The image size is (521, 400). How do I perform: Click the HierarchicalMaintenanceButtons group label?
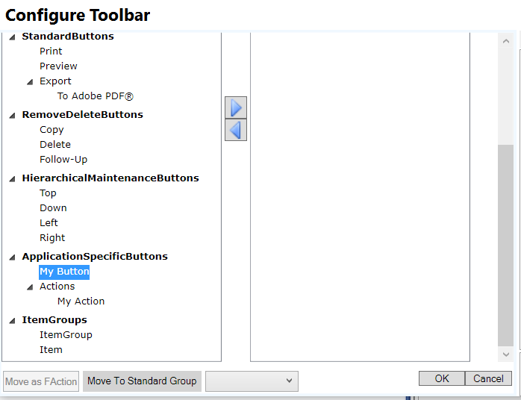110,178
